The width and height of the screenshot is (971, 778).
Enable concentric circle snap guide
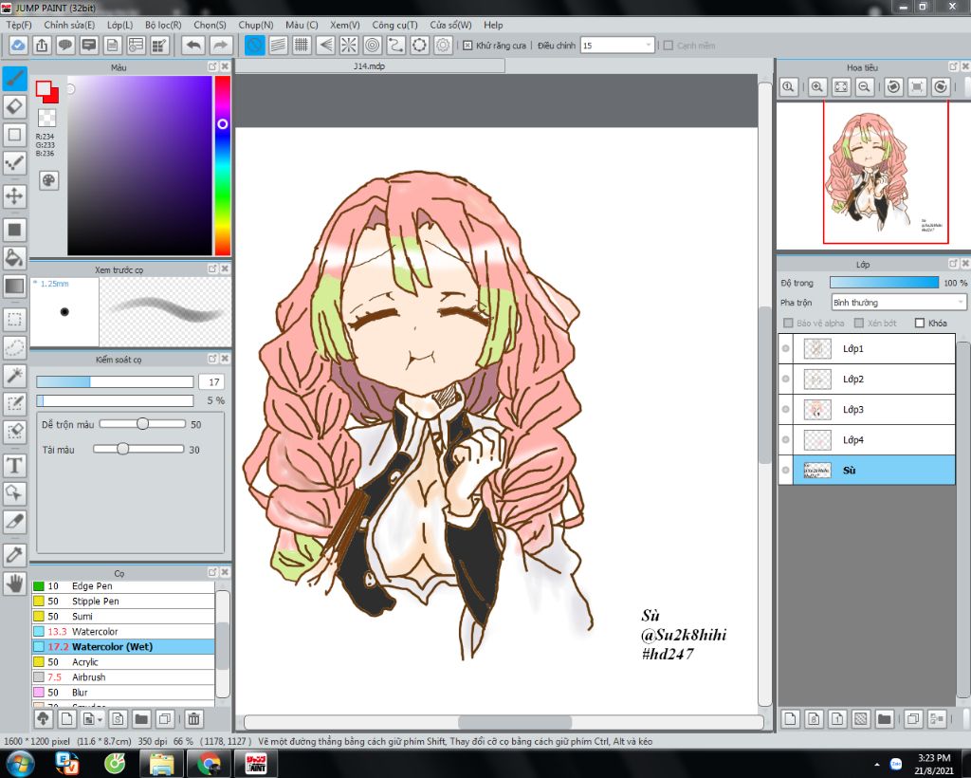[x=372, y=46]
